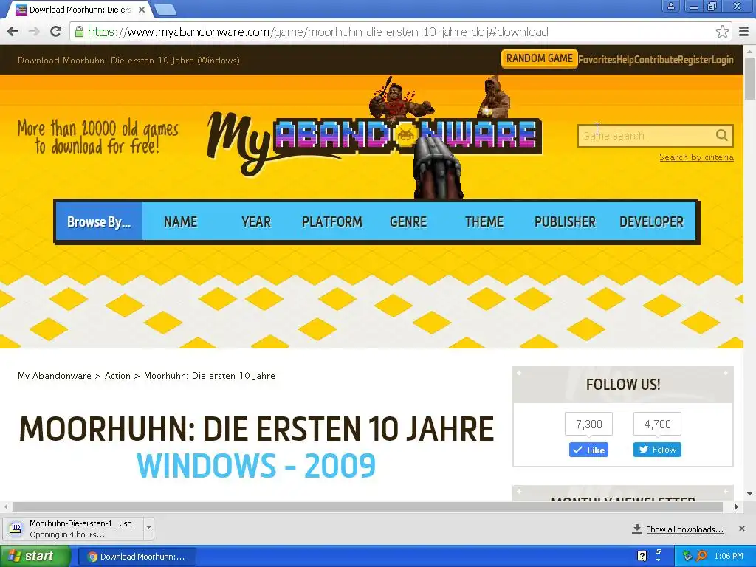Click the green shield tray icon
Screen dimensions: 756x567
click(687, 557)
